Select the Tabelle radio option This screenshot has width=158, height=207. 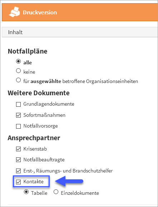(26, 192)
